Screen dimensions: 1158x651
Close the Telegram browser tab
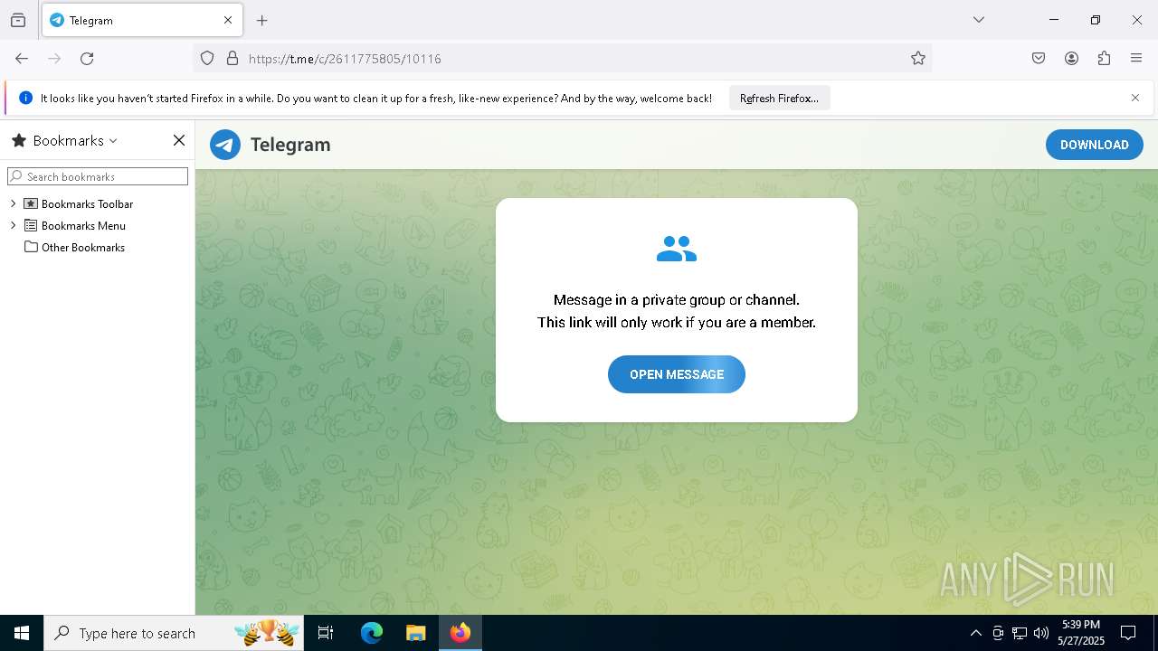click(228, 20)
